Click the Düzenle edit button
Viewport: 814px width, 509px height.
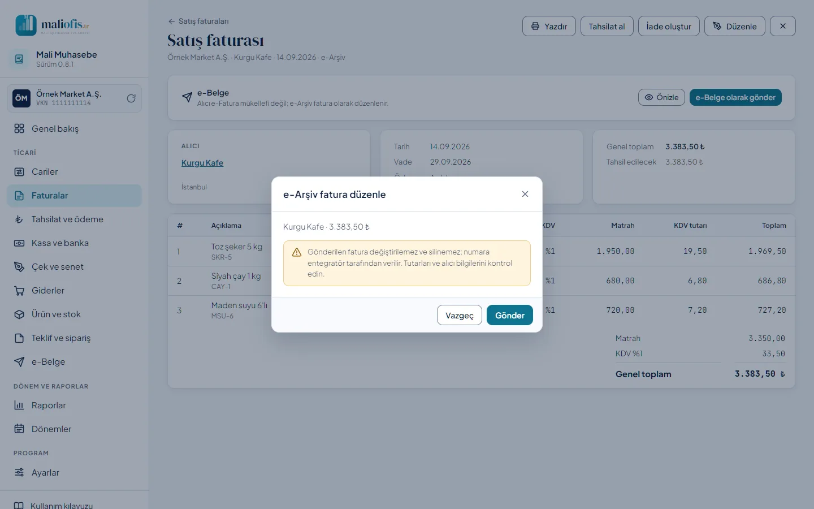coord(735,26)
